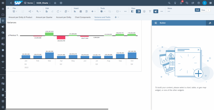The height and width of the screenshot is (110, 214).
Task: Click the Undo arrow in Edit group
Action: pyautogui.click(x=47, y=11)
